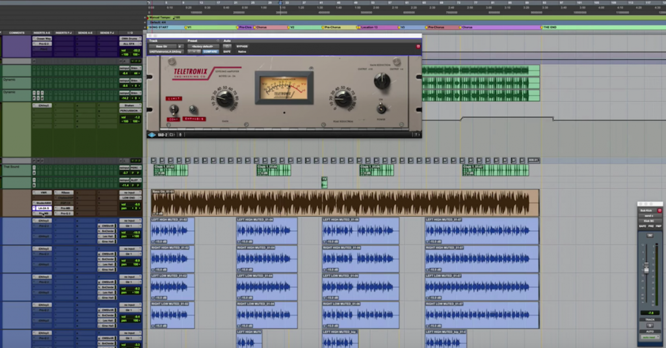Open the OWA Drums input selector
Screen dimensions: 666x348
tap(129, 38)
